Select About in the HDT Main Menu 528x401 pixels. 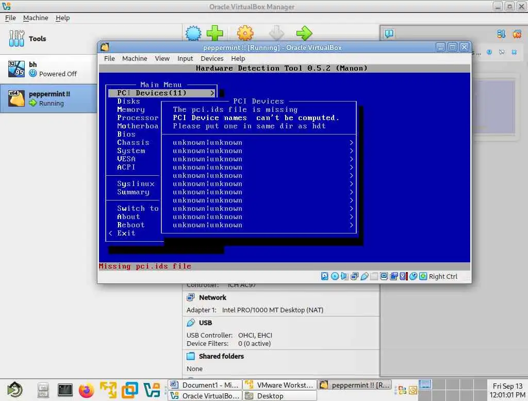(x=128, y=216)
